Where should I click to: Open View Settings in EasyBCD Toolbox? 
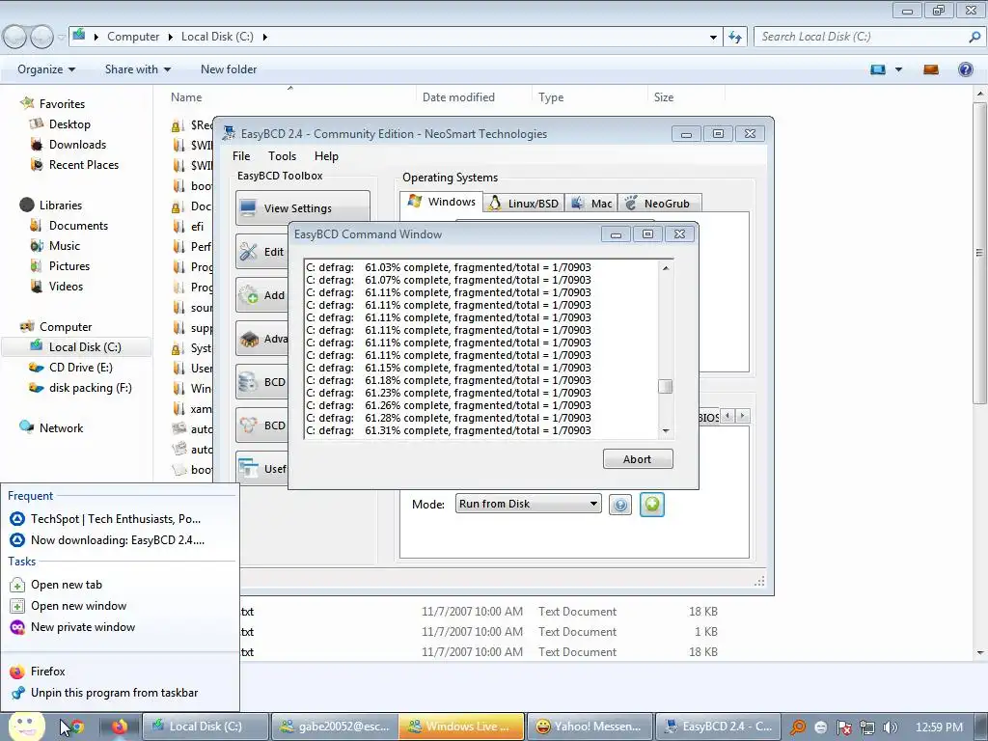[x=302, y=208]
